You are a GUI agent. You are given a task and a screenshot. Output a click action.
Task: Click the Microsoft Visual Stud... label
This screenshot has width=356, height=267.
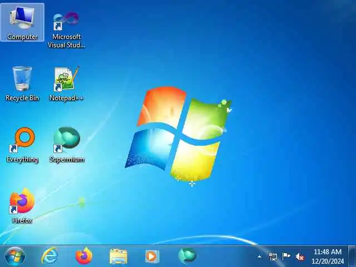(x=66, y=41)
